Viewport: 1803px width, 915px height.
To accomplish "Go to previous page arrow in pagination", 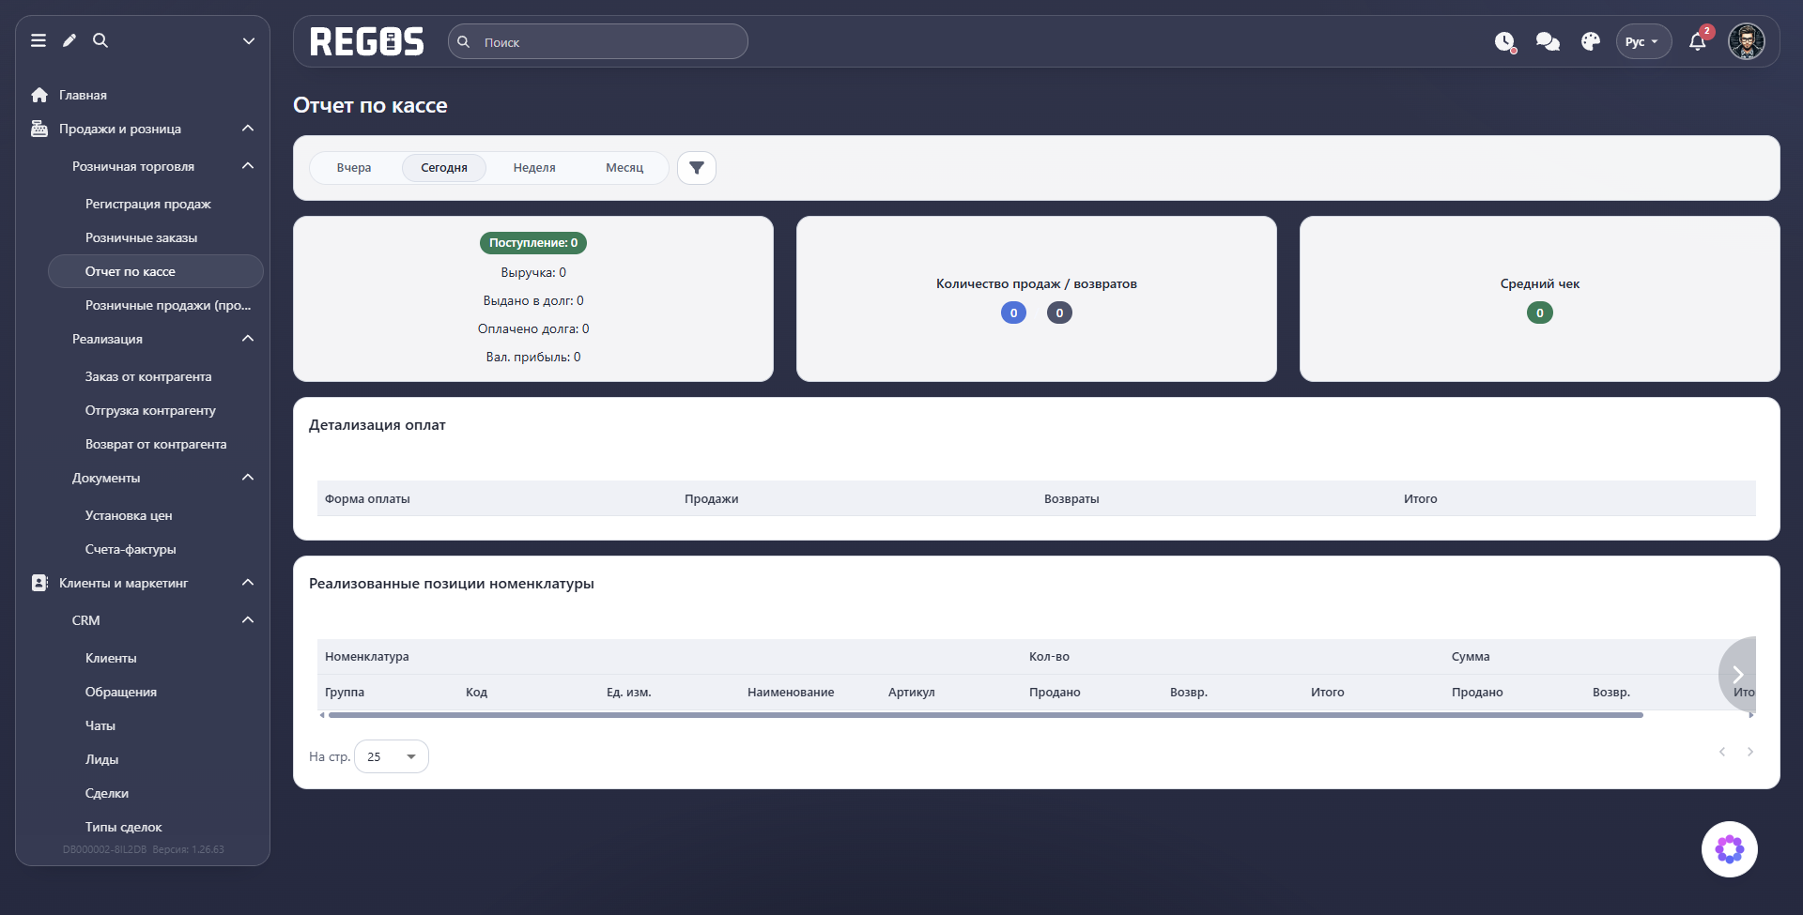I will point(1722,752).
